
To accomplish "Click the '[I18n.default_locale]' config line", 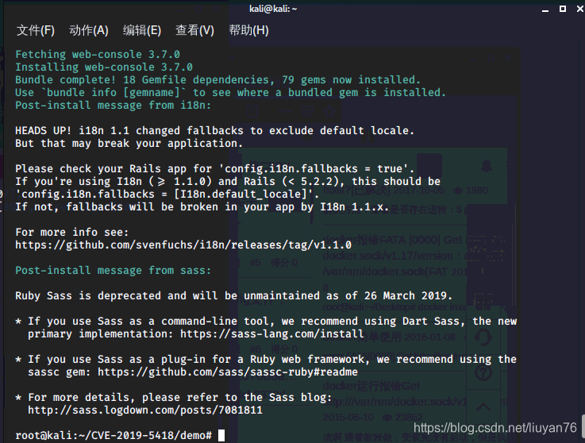I will [167, 194].
